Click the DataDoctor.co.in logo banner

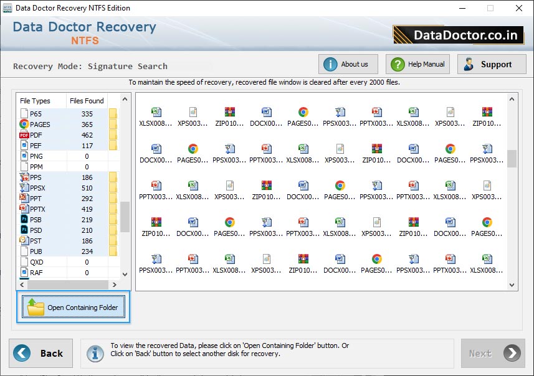click(x=458, y=35)
